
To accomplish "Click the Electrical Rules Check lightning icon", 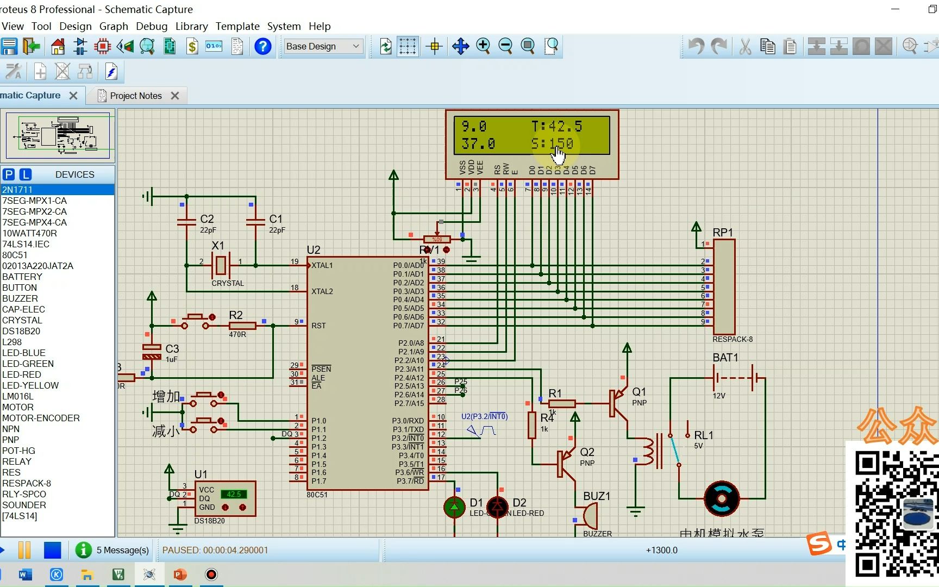I will (x=111, y=71).
